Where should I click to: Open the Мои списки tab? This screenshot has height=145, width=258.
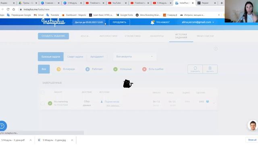(205, 36)
